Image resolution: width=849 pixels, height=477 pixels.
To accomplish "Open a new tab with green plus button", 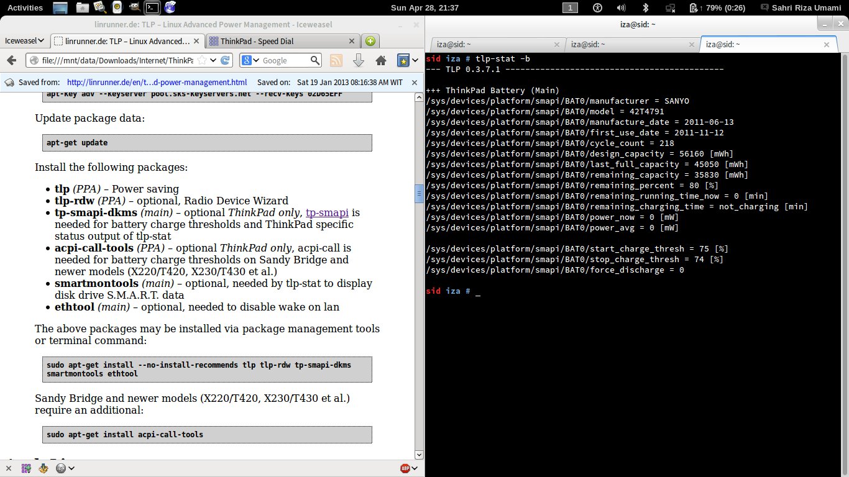I will 370,41.
